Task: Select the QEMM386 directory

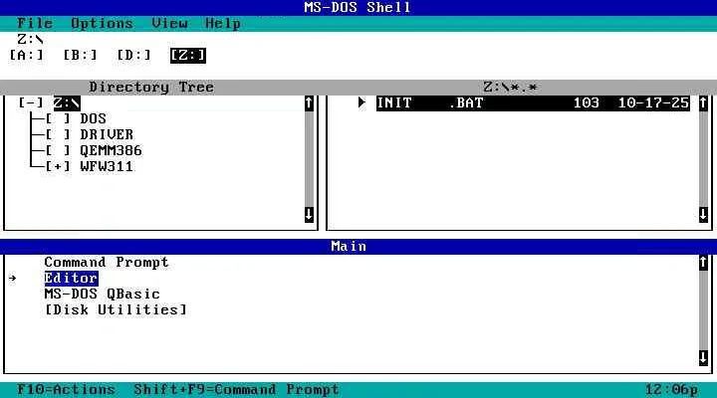Action: point(112,150)
